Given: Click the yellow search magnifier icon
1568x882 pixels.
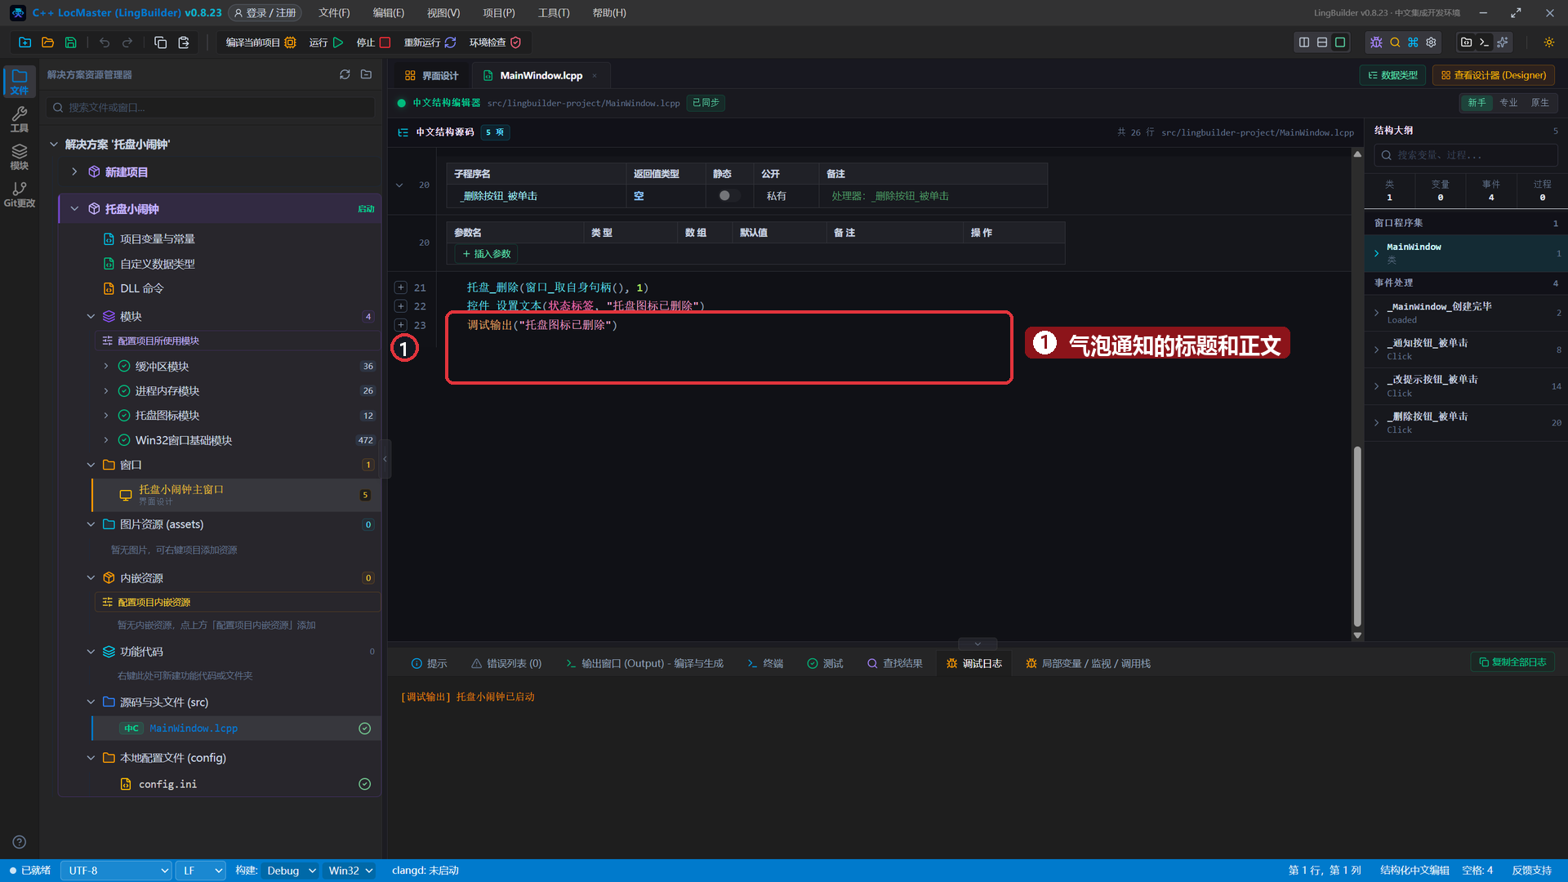Looking at the screenshot, I should (x=1395, y=42).
